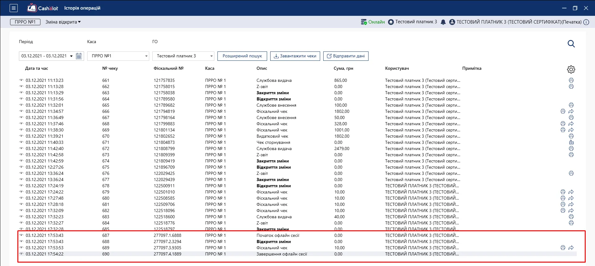Expand the Зміна відкрита dropdown
Screen dimensions: 595x266
point(63,22)
